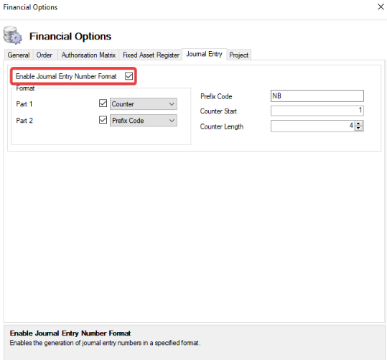
Task: Open the Authorisation Matrix tab
Action: pyautogui.click(x=88, y=55)
